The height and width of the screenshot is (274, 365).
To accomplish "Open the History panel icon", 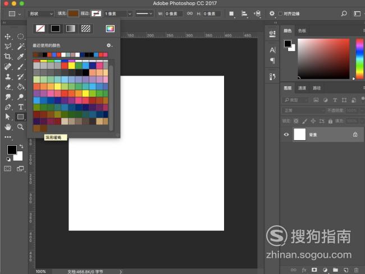I will pyautogui.click(x=272, y=77).
